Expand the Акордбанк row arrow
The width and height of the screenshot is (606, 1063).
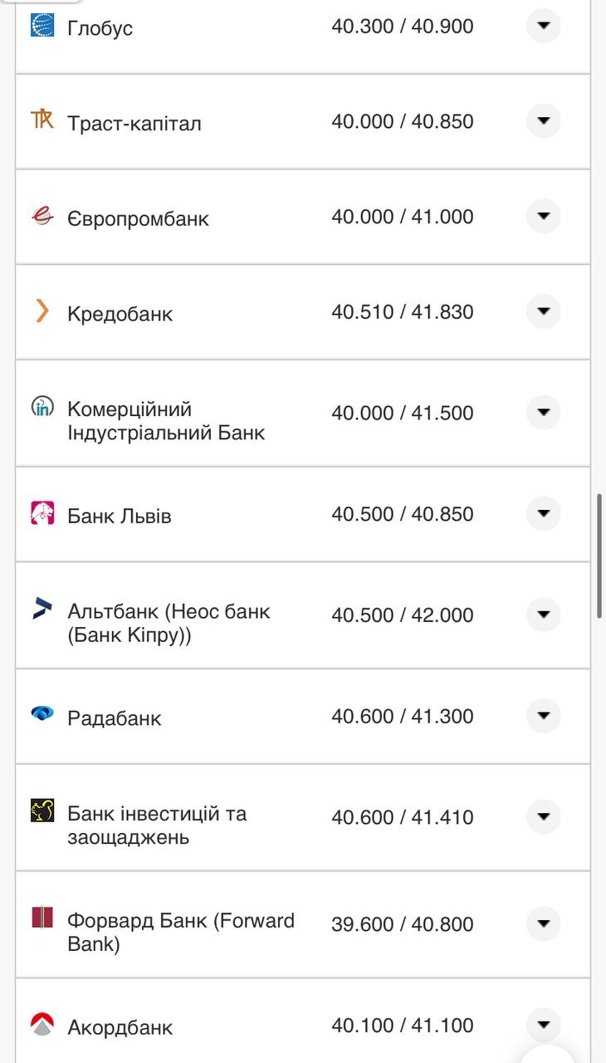pyautogui.click(x=544, y=1024)
